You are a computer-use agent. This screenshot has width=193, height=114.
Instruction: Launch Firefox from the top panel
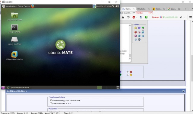pos(33,6)
